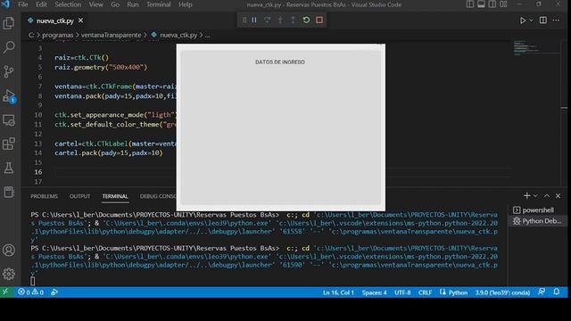Image resolution: width=571 pixels, height=321 pixels.
Task: Open the Selection menu
Action: click(x=68, y=4)
